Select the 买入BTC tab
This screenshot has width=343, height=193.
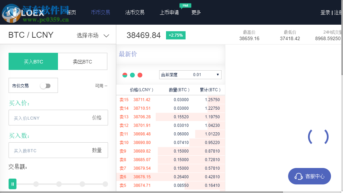[x=33, y=61]
